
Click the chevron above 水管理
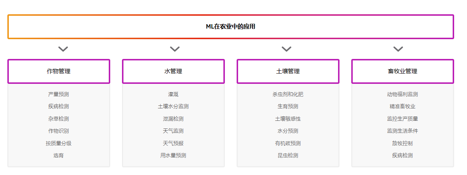tap(175, 49)
